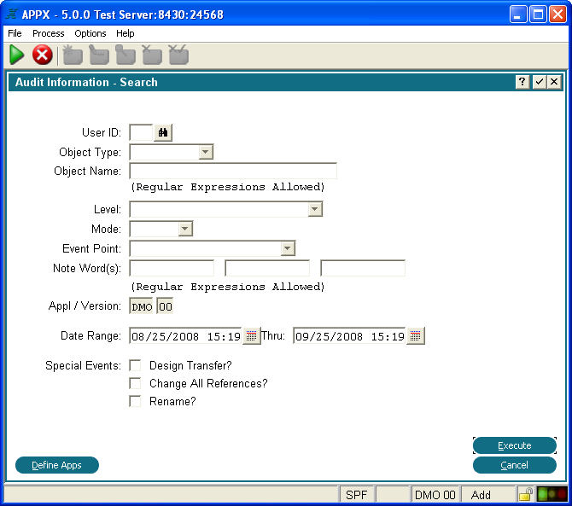This screenshot has height=506, width=572.
Task: Toggle Change All References checkbox
Action: click(135, 383)
